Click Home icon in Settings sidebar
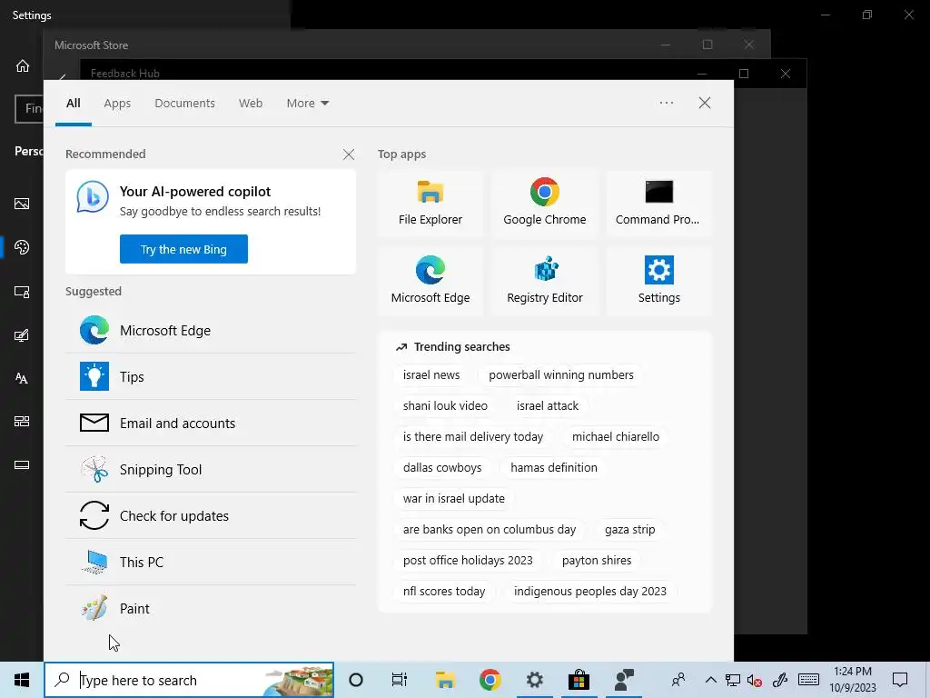930x698 pixels. point(23,65)
